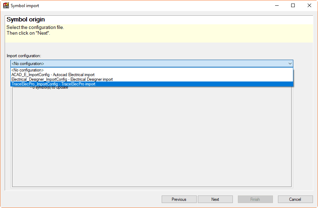Select TraceElecPro_ImportConfig - TraceElecPro import
The image size is (318, 208).
point(152,84)
